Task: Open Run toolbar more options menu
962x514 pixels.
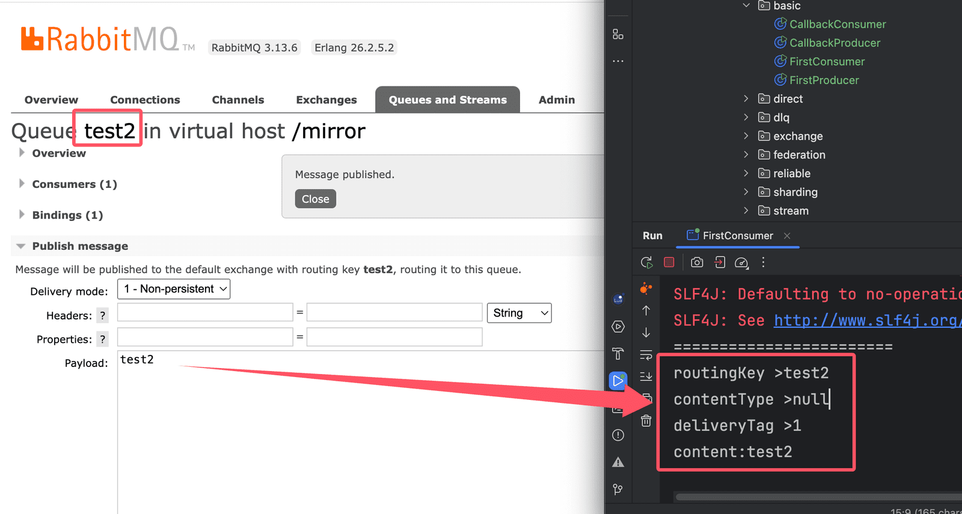Action: [x=764, y=262]
